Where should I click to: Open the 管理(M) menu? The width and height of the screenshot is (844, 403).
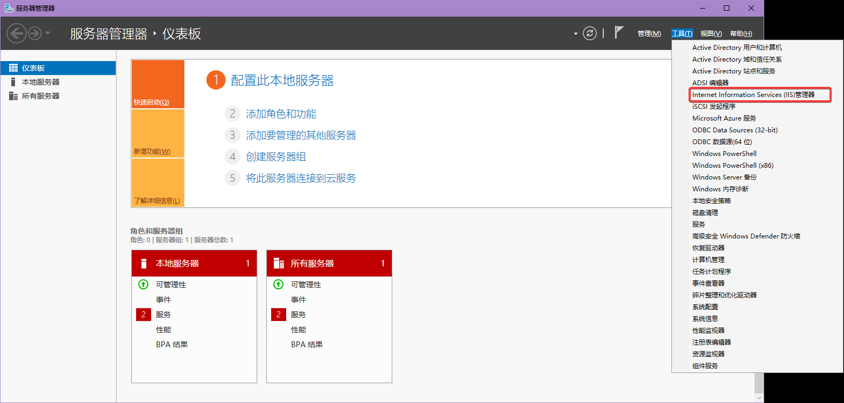click(649, 34)
